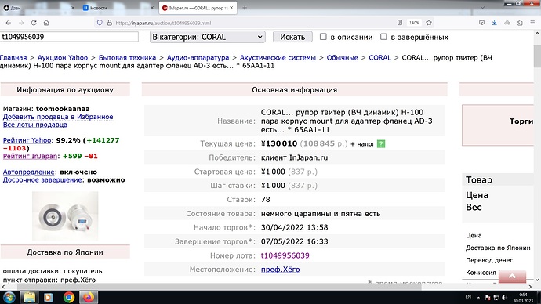
Task: Open the Firefox application menu
Action: pos(532,23)
